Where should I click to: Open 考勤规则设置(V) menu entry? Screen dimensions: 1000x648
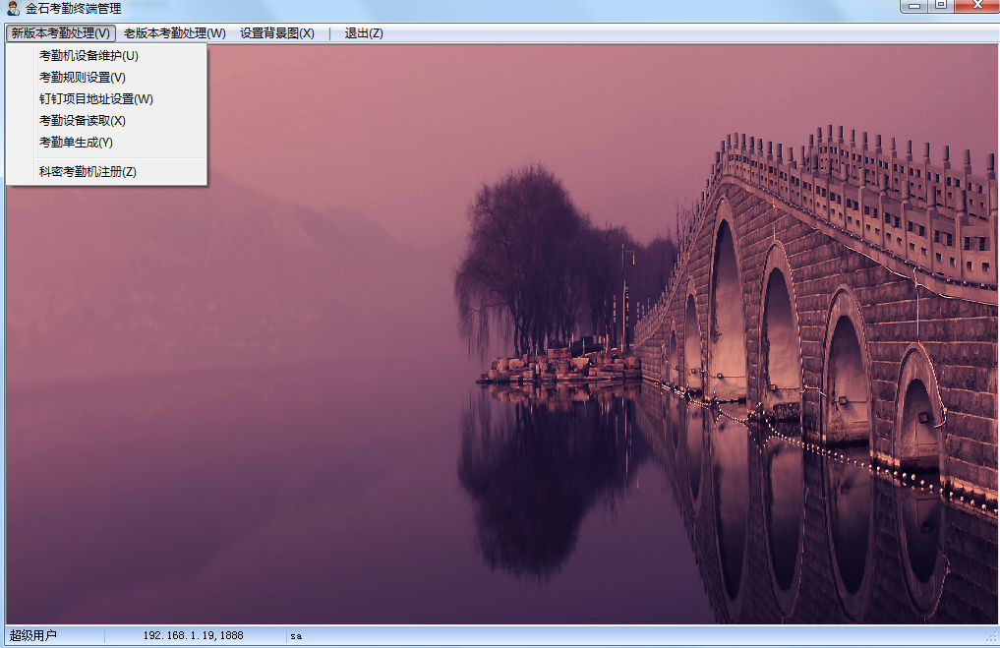82,78
